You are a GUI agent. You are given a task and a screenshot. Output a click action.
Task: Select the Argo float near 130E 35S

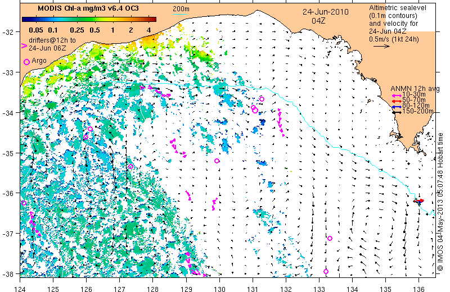point(217,161)
